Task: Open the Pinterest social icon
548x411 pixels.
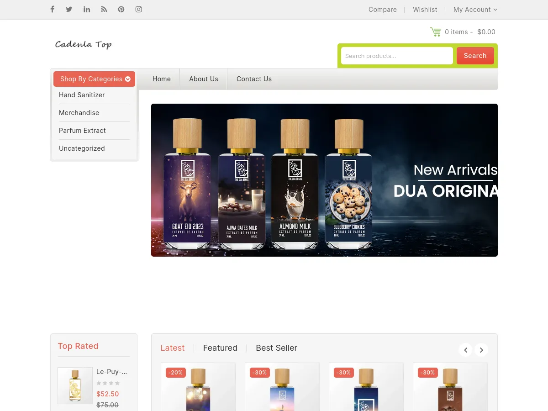Action: tap(121, 9)
